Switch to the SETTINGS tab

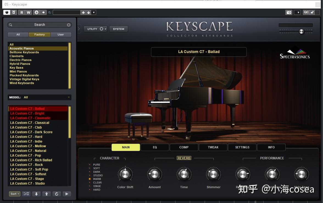(242, 147)
